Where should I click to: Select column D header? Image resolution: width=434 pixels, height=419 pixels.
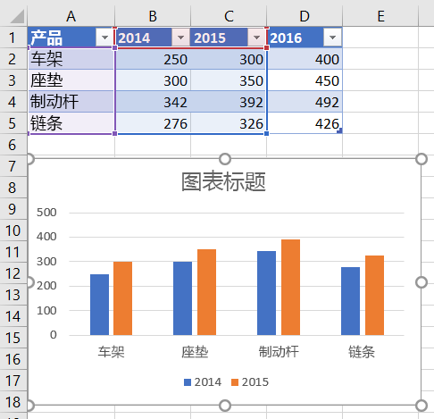click(305, 16)
